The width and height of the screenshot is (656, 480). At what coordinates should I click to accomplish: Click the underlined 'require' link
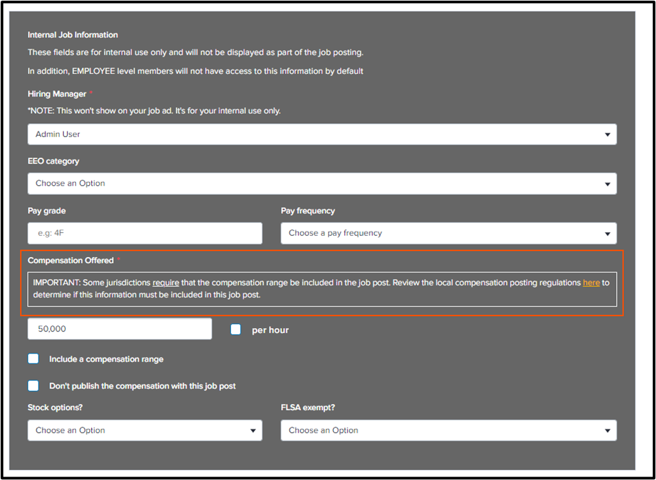(x=166, y=283)
